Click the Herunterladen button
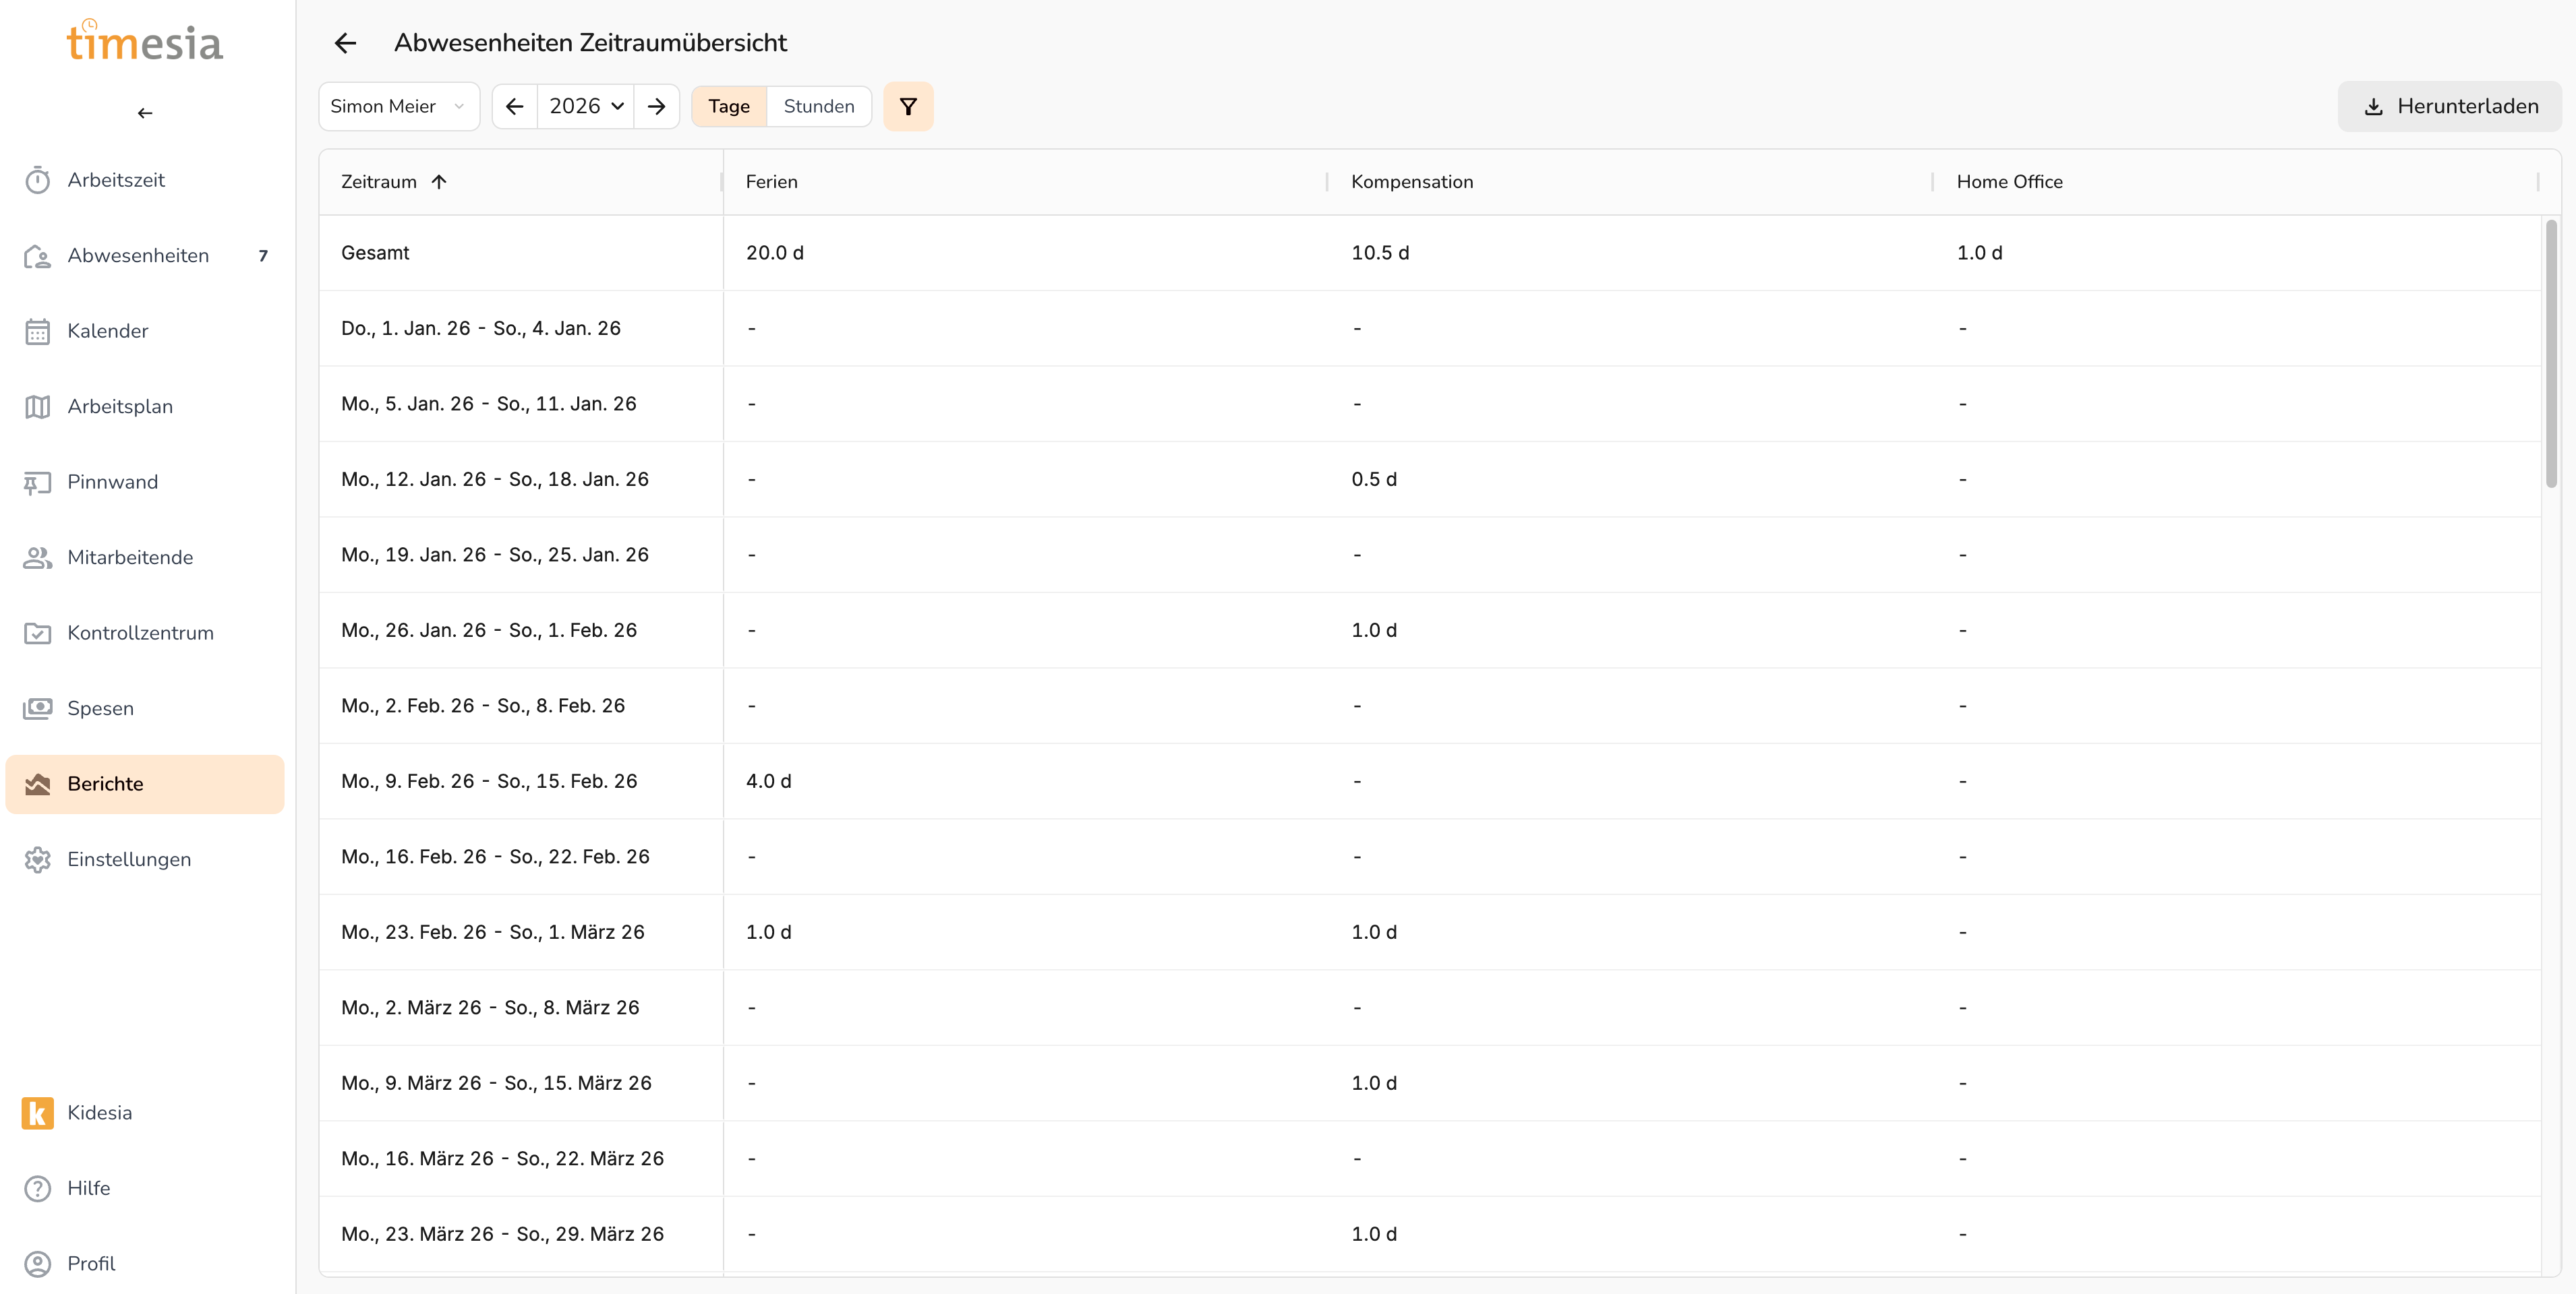 click(2449, 106)
